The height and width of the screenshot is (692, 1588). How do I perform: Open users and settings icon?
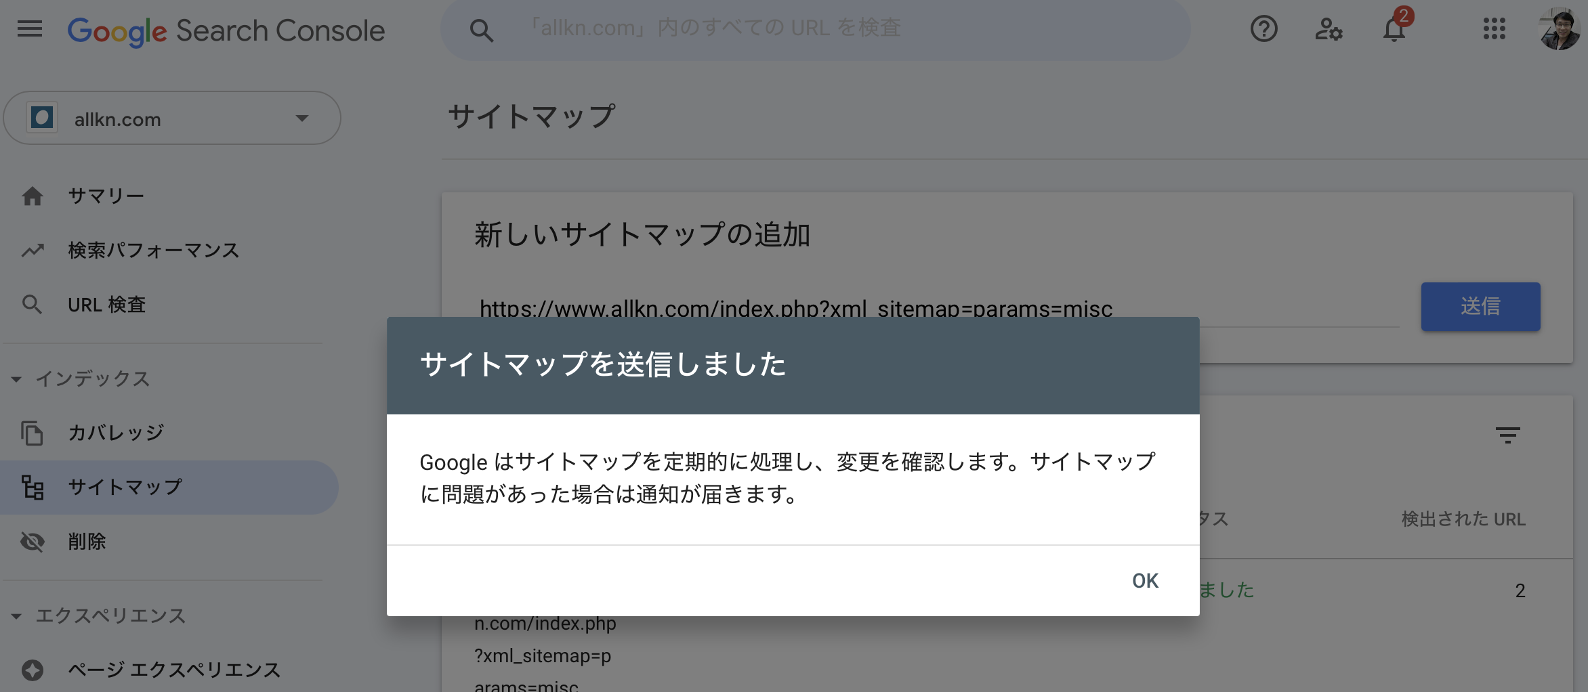1329,29
